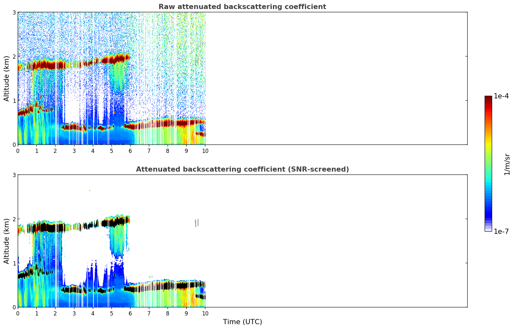Click the '5' tick on bottom plot's time axis

tap(112, 314)
